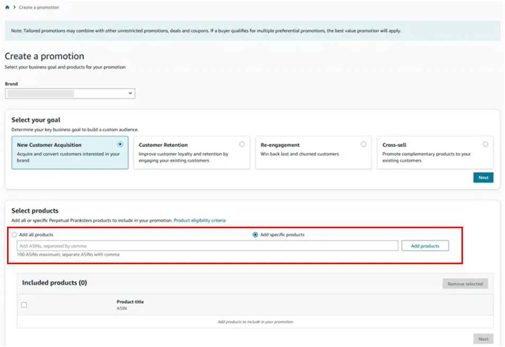Click the Create a promotion breadcrumb
This screenshot has height=347, width=505.
click(x=39, y=7)
